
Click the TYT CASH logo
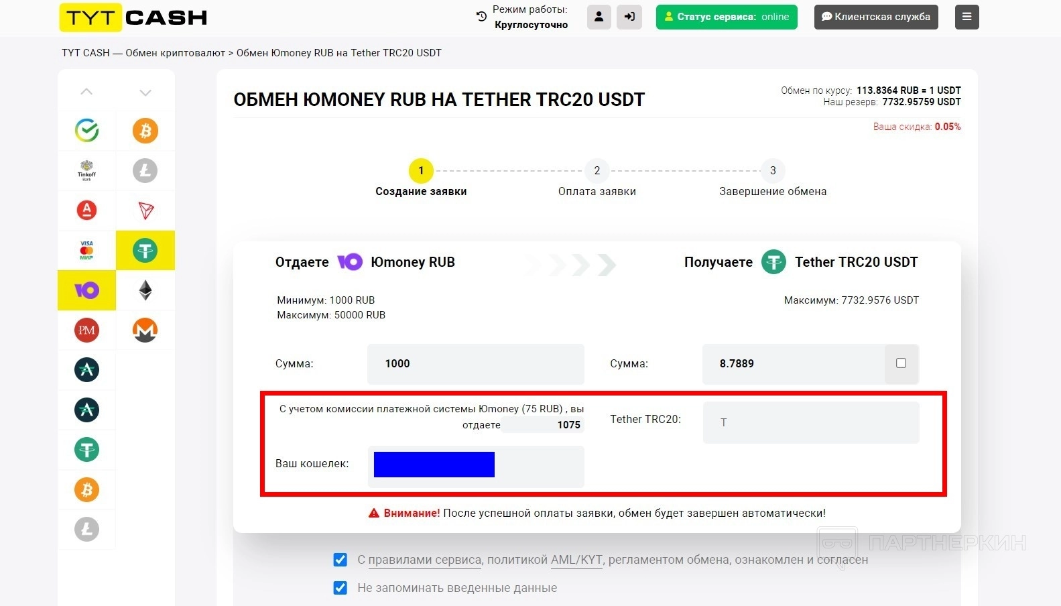pos(133,17)
